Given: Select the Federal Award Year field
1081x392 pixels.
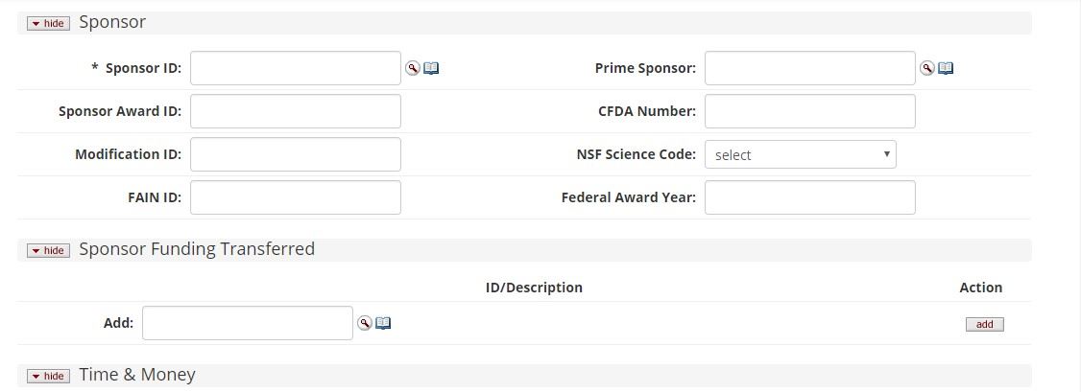Looking at the screenshot, I should [809, 197].
